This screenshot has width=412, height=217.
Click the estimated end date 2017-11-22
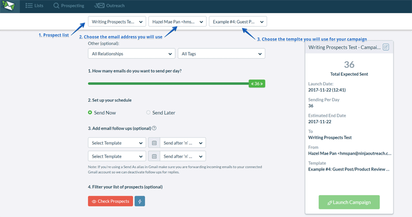[x=320, y=122]
